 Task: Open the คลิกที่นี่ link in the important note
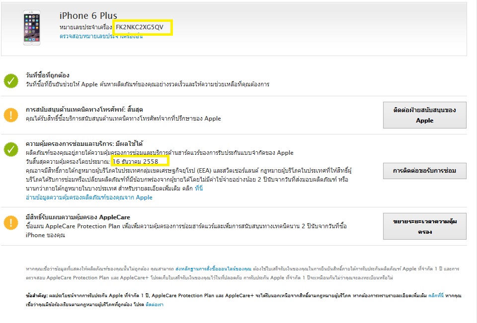pyautogui.click(x=436, y=295)
